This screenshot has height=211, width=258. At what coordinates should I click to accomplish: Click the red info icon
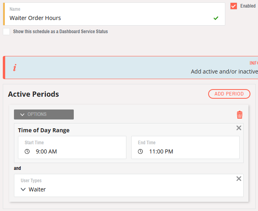click(15, 68)
